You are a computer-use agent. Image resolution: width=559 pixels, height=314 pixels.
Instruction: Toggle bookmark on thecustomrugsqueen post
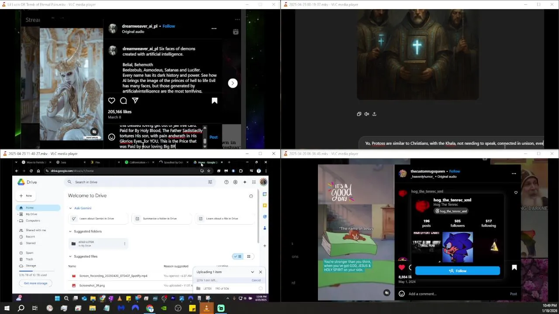pyautogui.click(x=514, y=267)
